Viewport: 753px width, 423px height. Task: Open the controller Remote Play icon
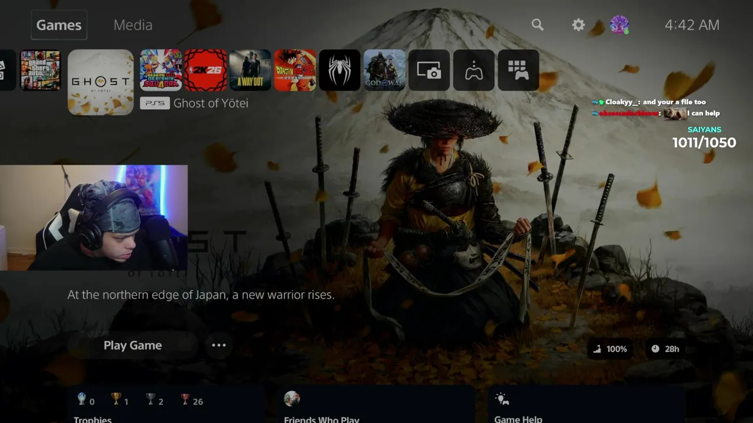point(474,70)
